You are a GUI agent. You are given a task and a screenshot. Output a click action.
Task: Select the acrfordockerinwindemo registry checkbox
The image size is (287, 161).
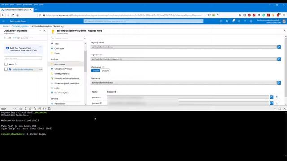pos(6,69)
